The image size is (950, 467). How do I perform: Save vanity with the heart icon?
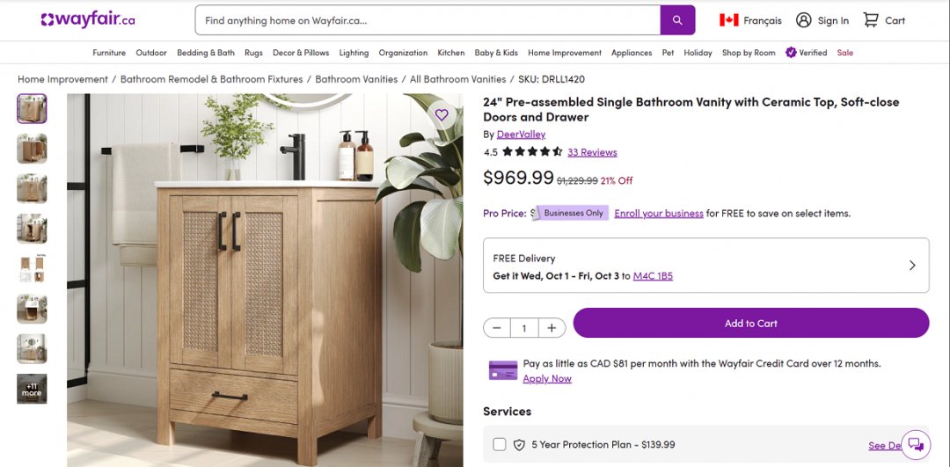click(442, 114)
